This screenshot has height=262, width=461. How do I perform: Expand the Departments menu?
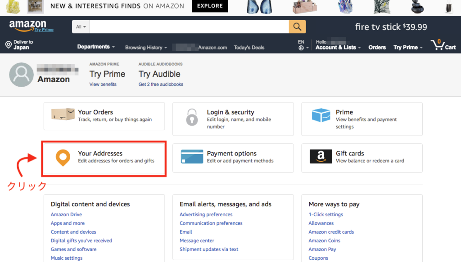click(x=96, y=47)
